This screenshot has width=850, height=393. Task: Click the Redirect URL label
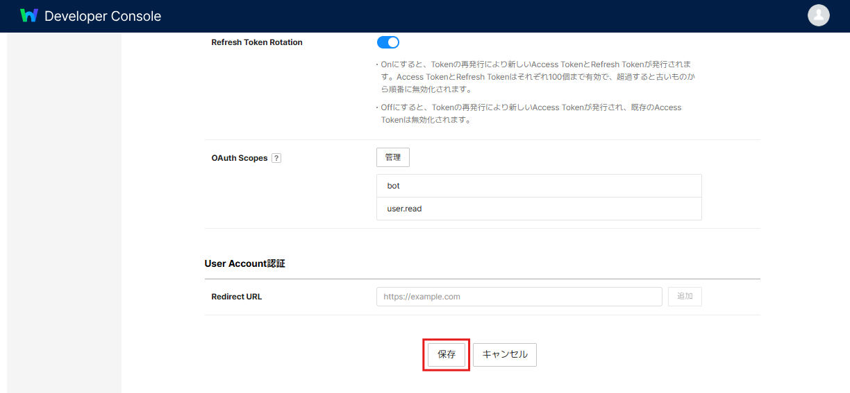click(237, 297)
